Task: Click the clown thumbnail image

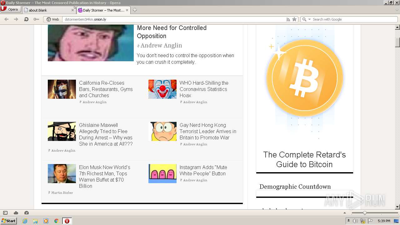Action: click(x=162, y=89)
